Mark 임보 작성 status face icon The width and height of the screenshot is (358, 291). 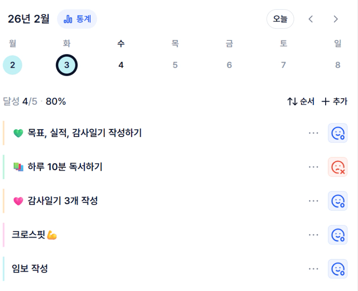pos(338,269)
